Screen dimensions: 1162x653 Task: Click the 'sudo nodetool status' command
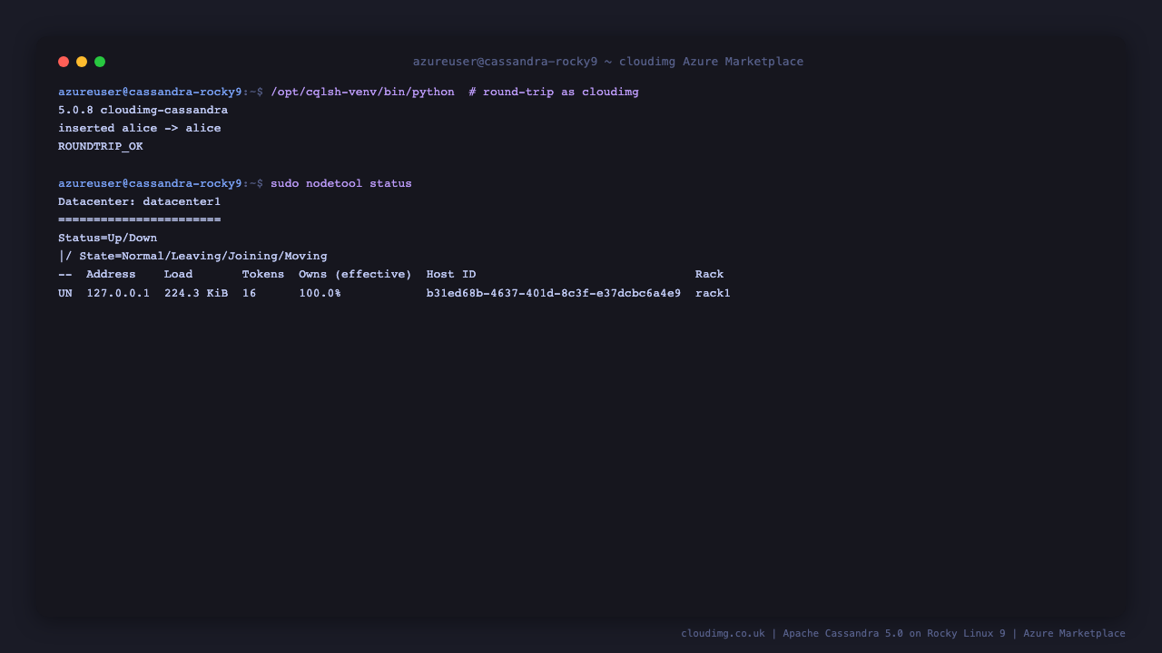(341, 183)
